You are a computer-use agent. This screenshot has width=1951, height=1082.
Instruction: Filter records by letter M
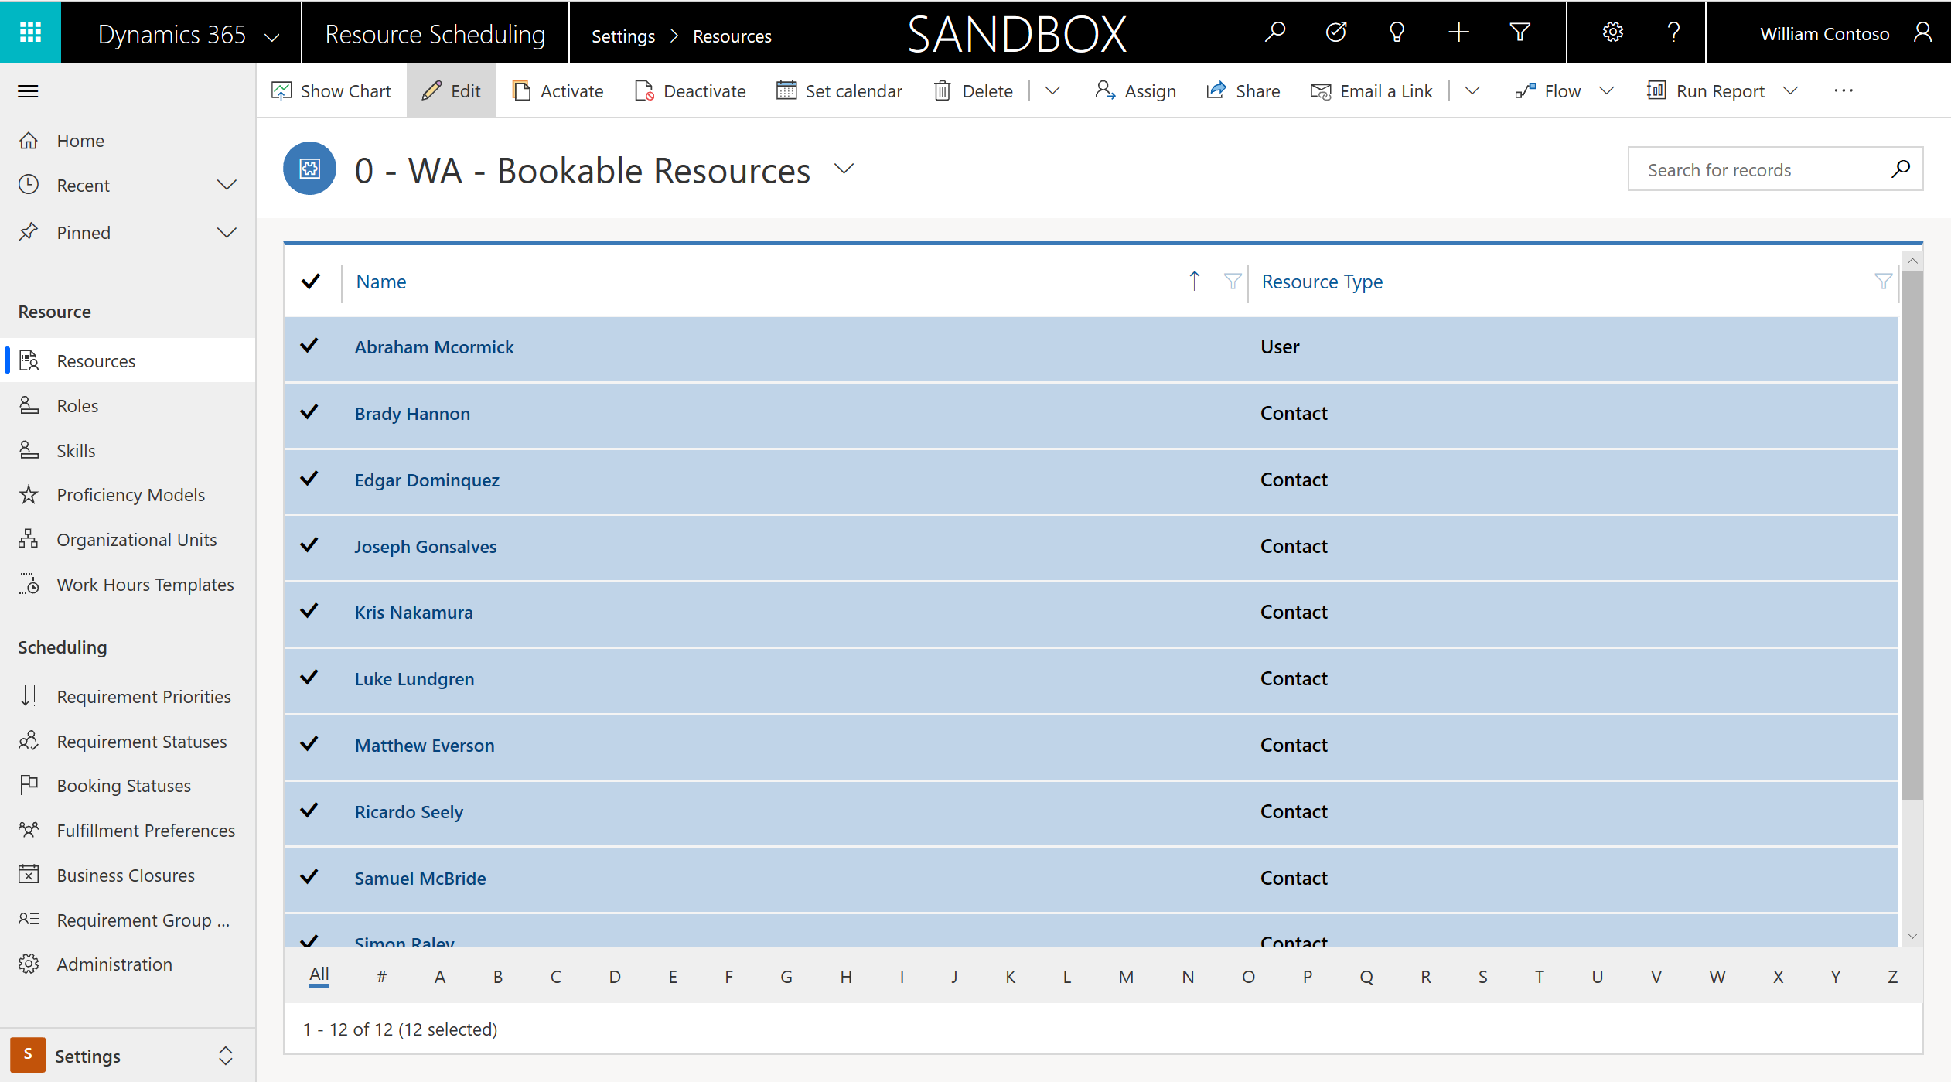(x=1125, y=977)
